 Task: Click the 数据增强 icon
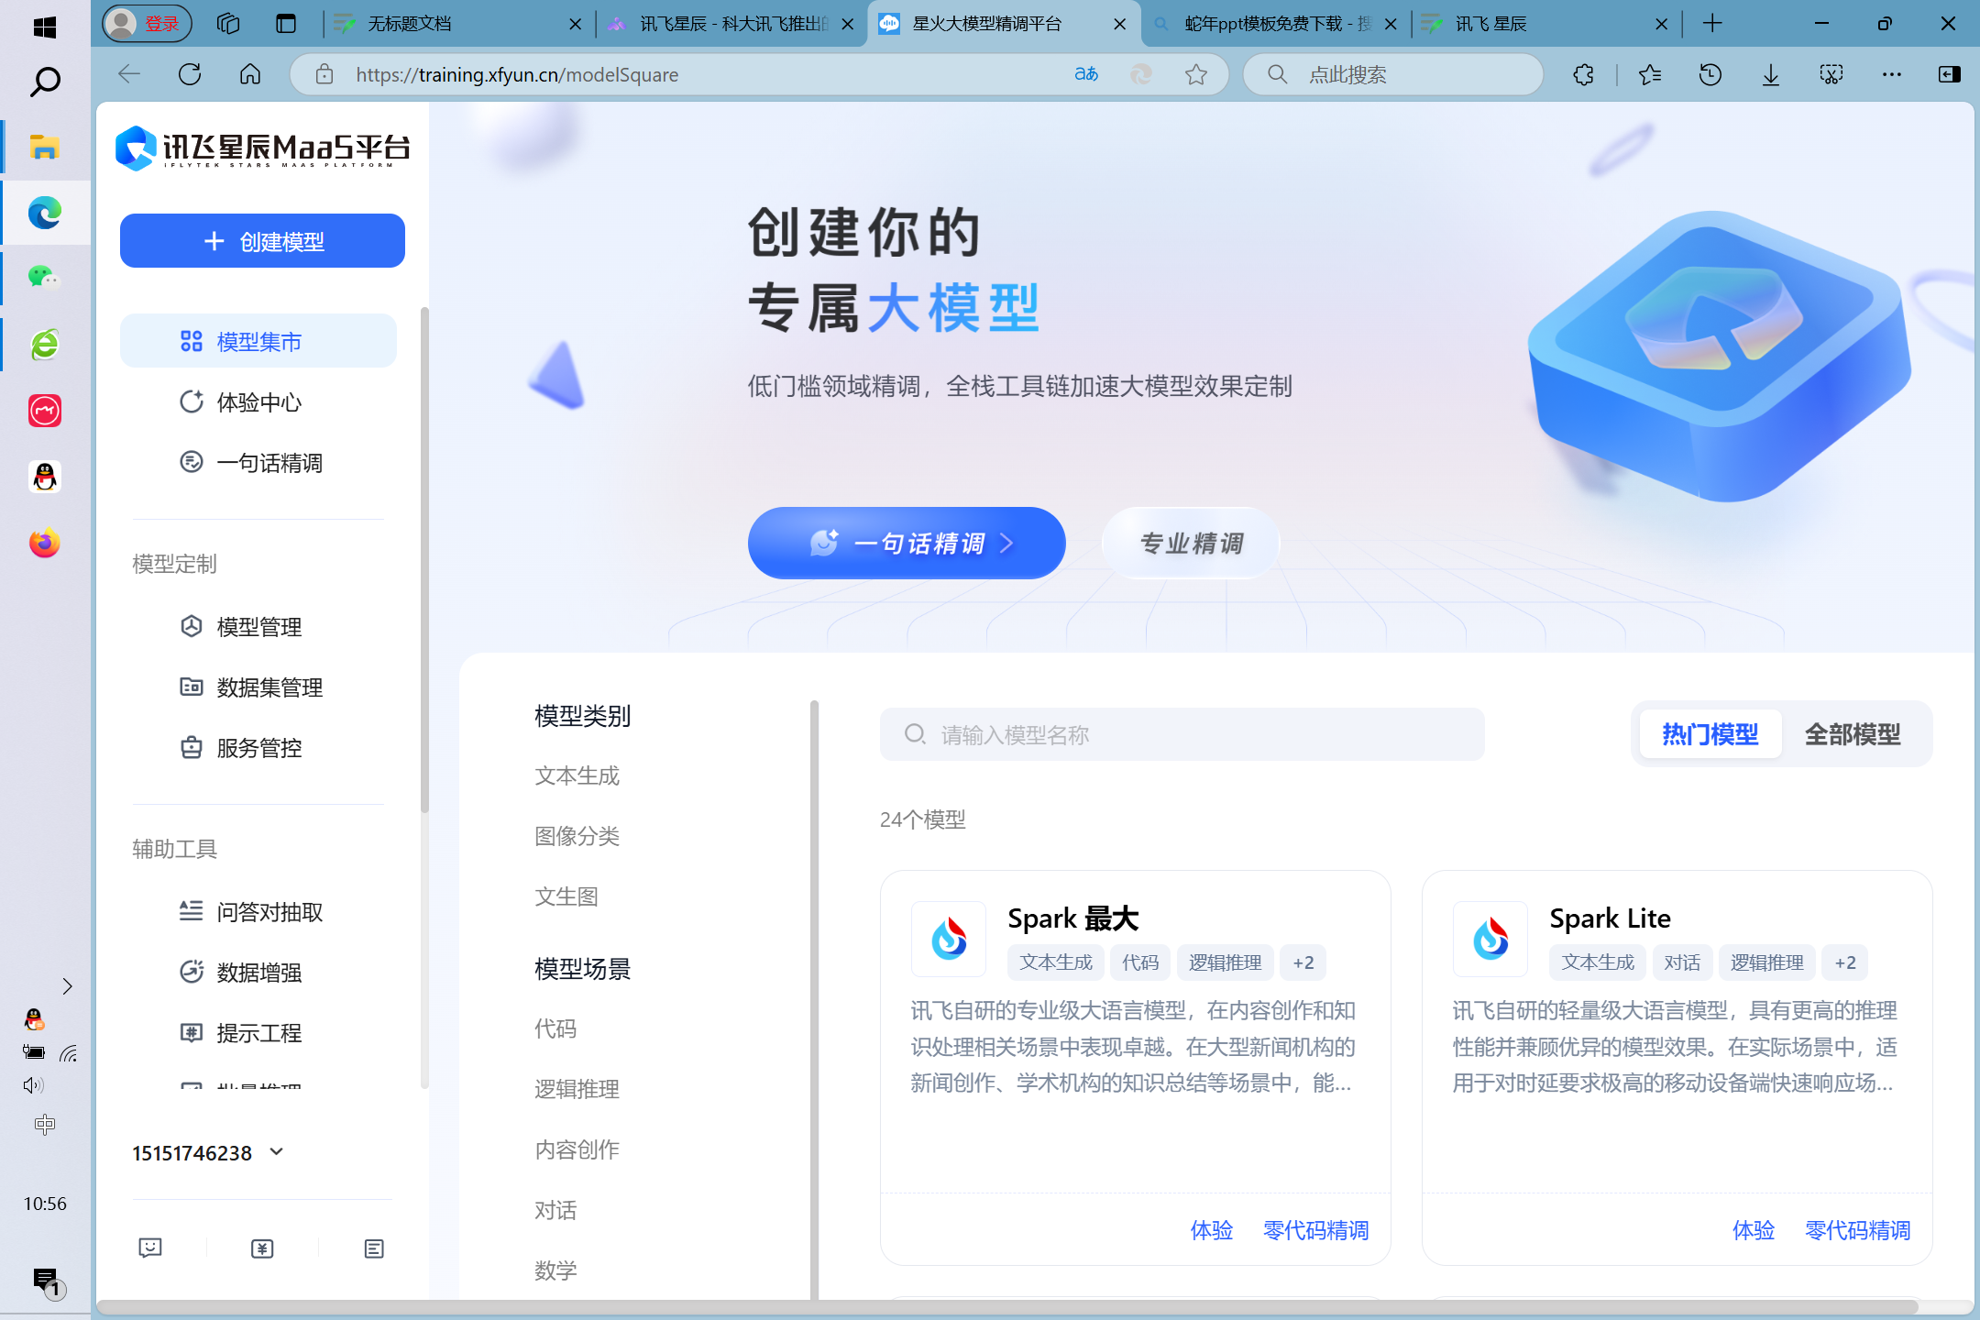[191, 972]
